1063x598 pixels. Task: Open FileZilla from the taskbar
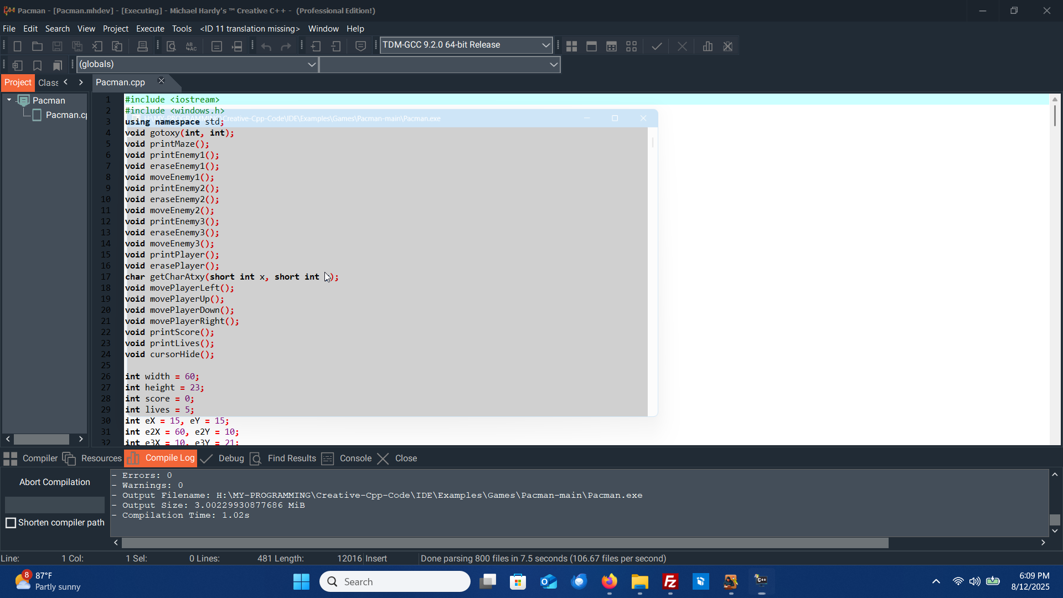pos(670,582)
